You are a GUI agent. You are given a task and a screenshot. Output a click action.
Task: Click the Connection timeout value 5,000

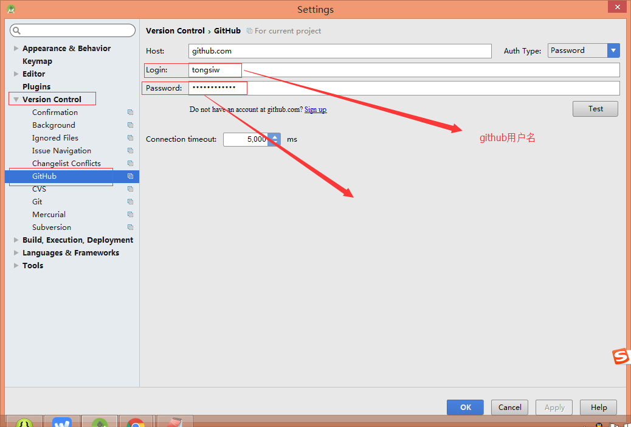point(246,139)
